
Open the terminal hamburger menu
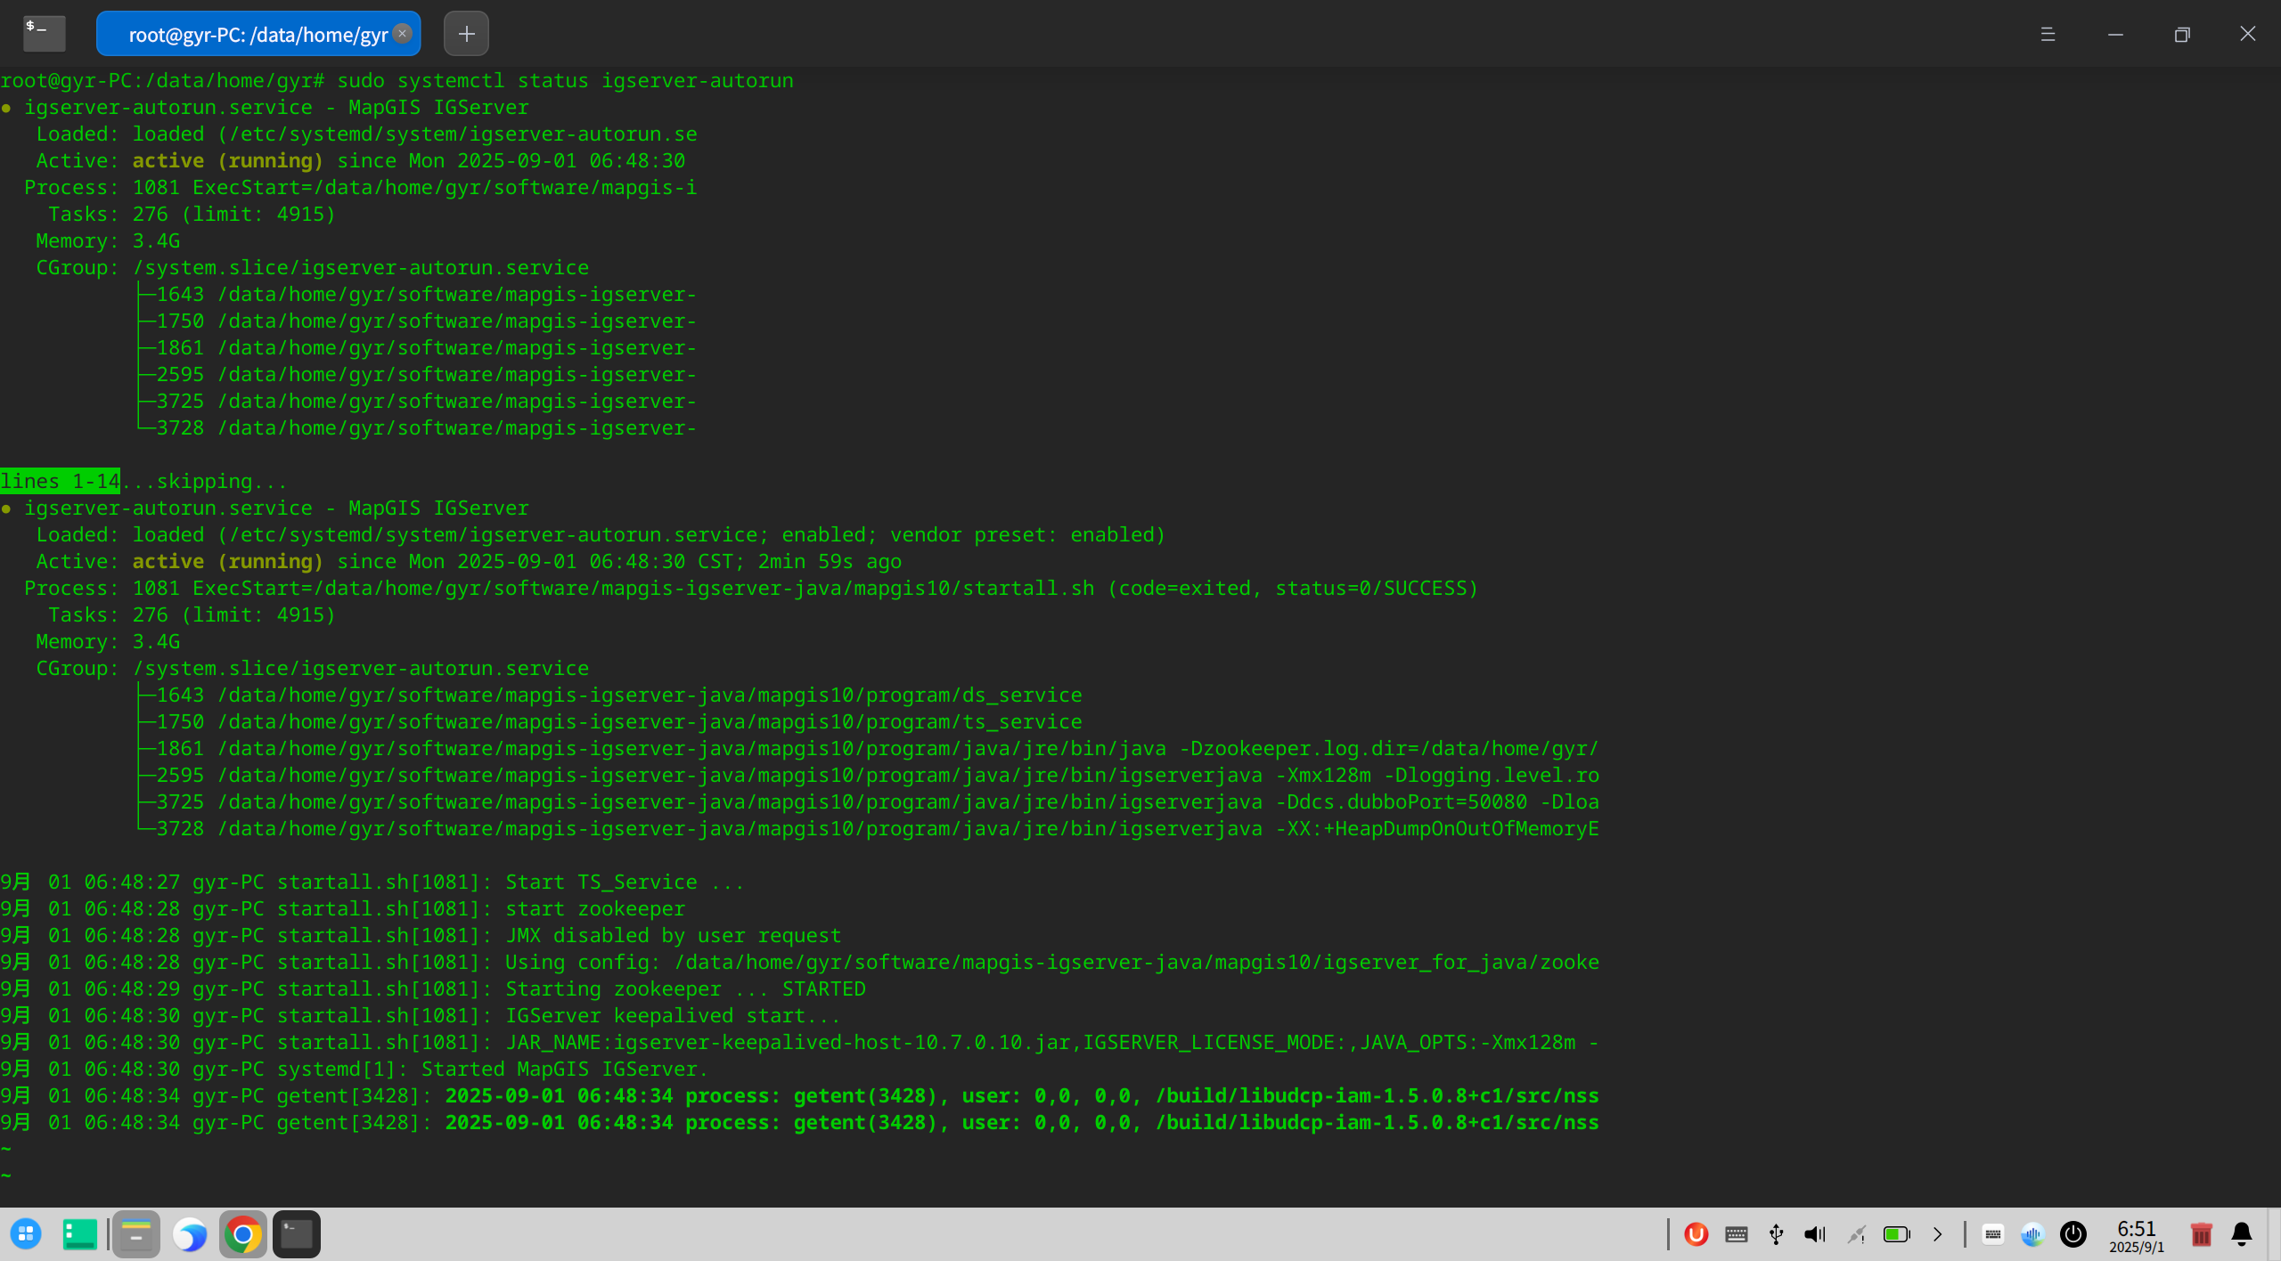click(2048, 34)
